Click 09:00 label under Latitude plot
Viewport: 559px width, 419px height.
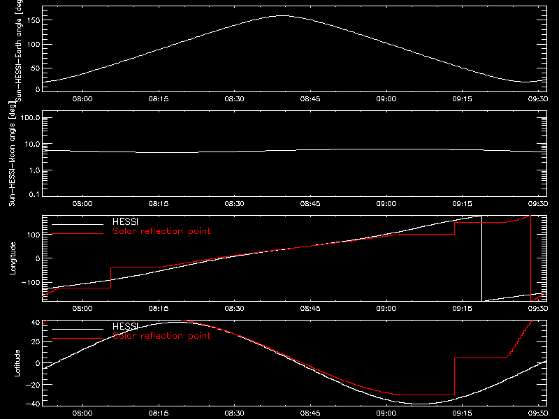pos(386,413)
